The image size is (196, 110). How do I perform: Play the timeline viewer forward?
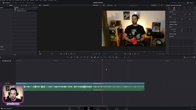pyautogui.click(x=133, y=54)
